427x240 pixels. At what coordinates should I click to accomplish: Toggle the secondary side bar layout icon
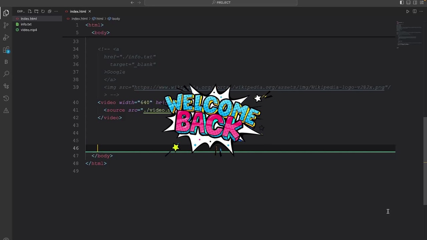tap(415, 3)
